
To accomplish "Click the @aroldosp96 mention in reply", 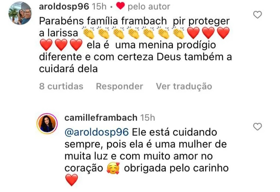I will click(97, 132).
